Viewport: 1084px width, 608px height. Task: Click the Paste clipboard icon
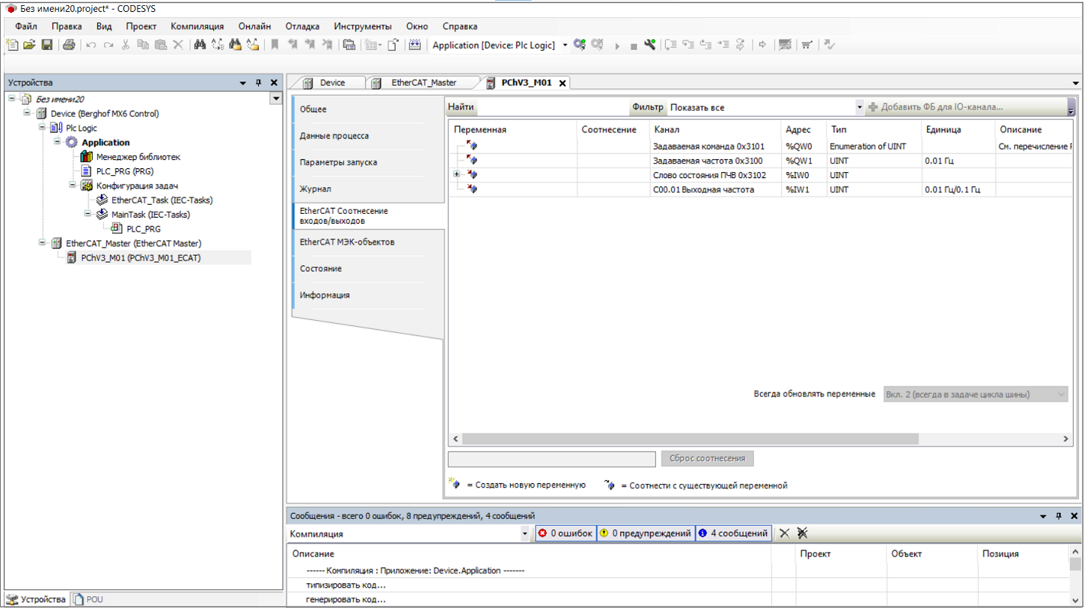(x=160, y=45)
